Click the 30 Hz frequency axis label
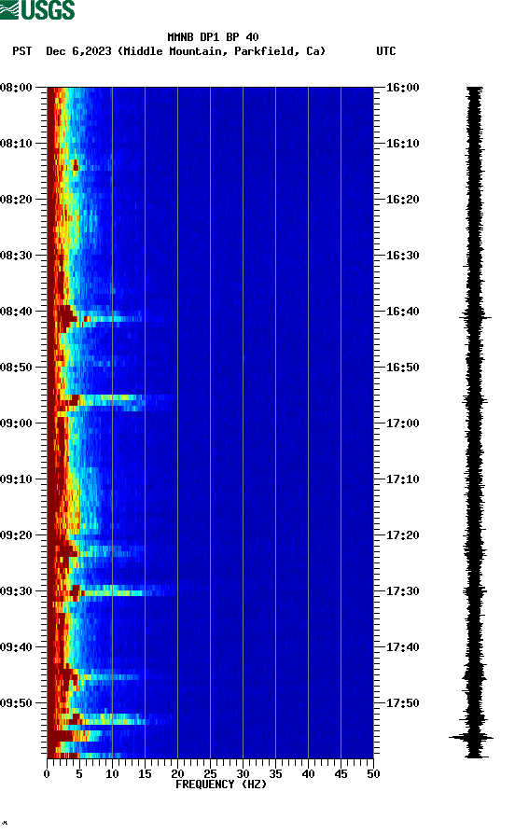 [x=243, y=774]
